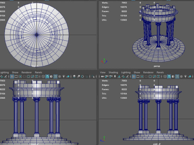Enable textured display in front view
This screenshot has width=194, height=145.
coord(59,77)
